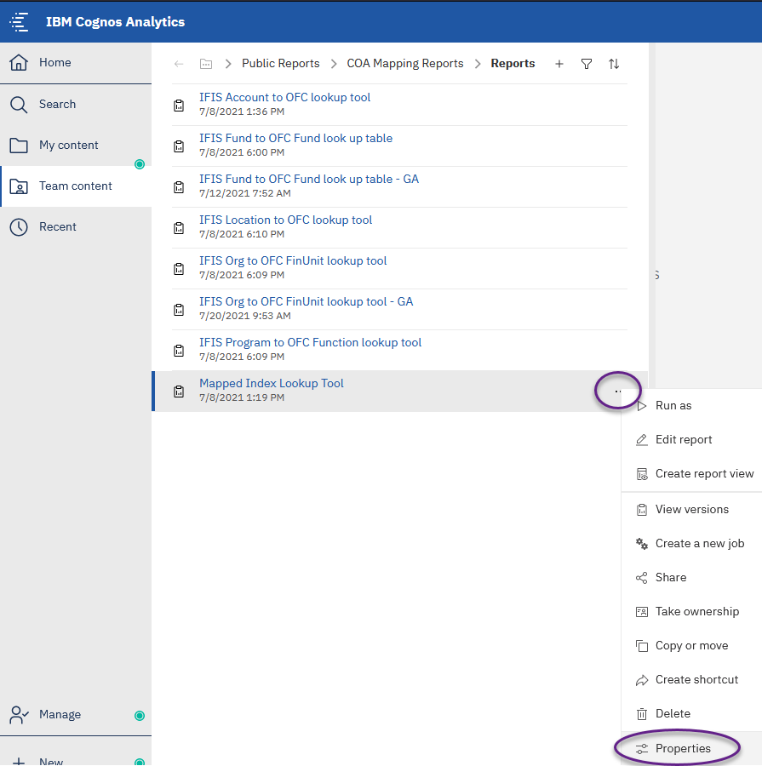Image resolution: width=762 pixels, height=766 pixels.
Task: Click the My content folder icon
Action: pos(19,146)
